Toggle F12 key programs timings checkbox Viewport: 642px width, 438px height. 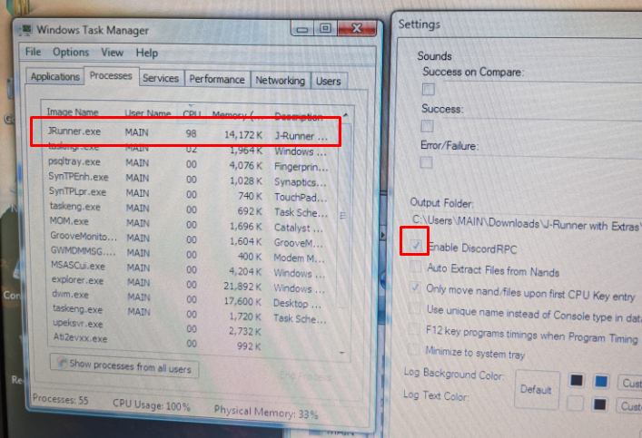coord(414,328)
